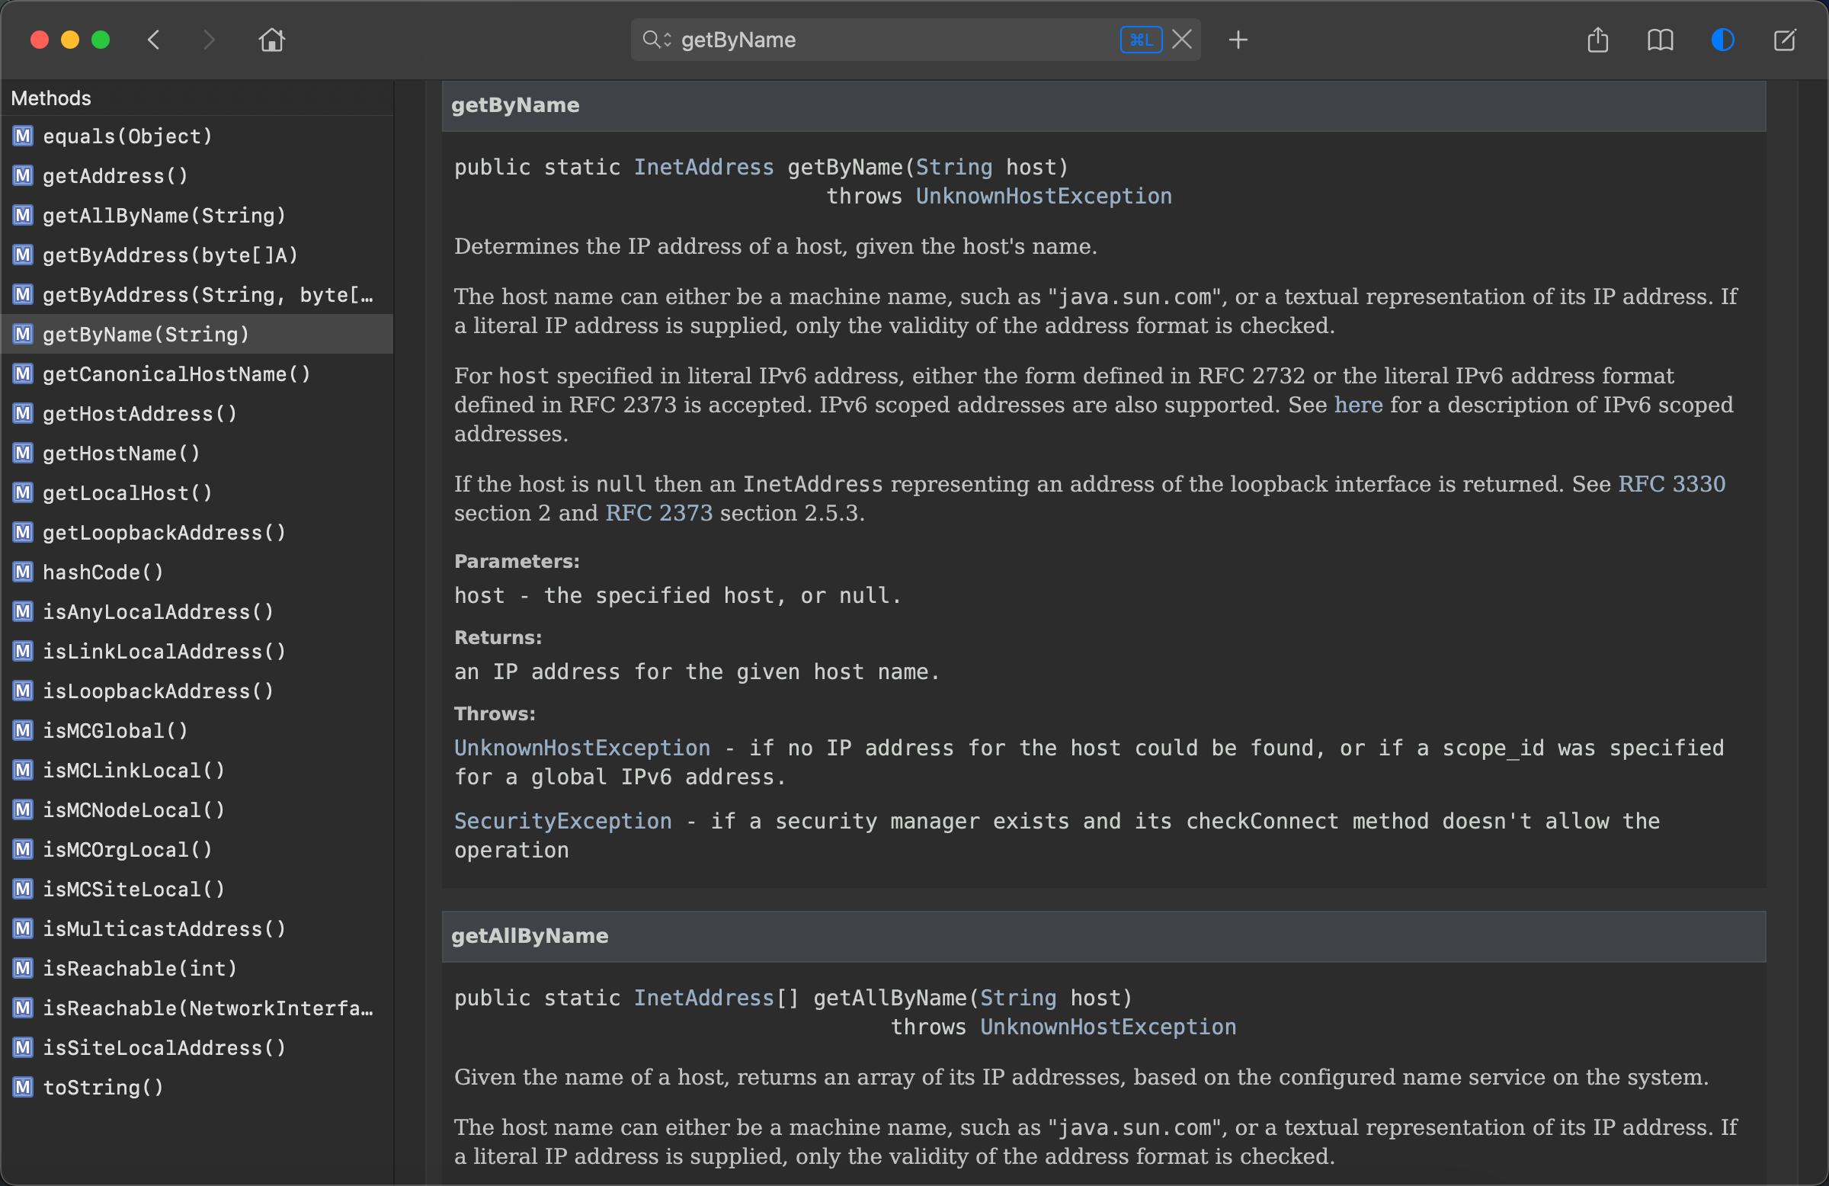The image size is (1829, 1186).
Task: Open SecurityException link under Throws
Action: coord(562,821)
